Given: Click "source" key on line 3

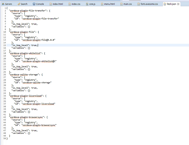Looking at the screenshot, I should click(x=17, y=13).
